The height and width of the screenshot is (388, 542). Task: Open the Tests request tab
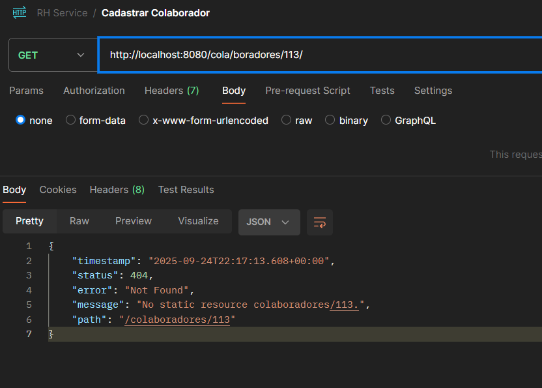pyautogui.click(x=382, y=91)
